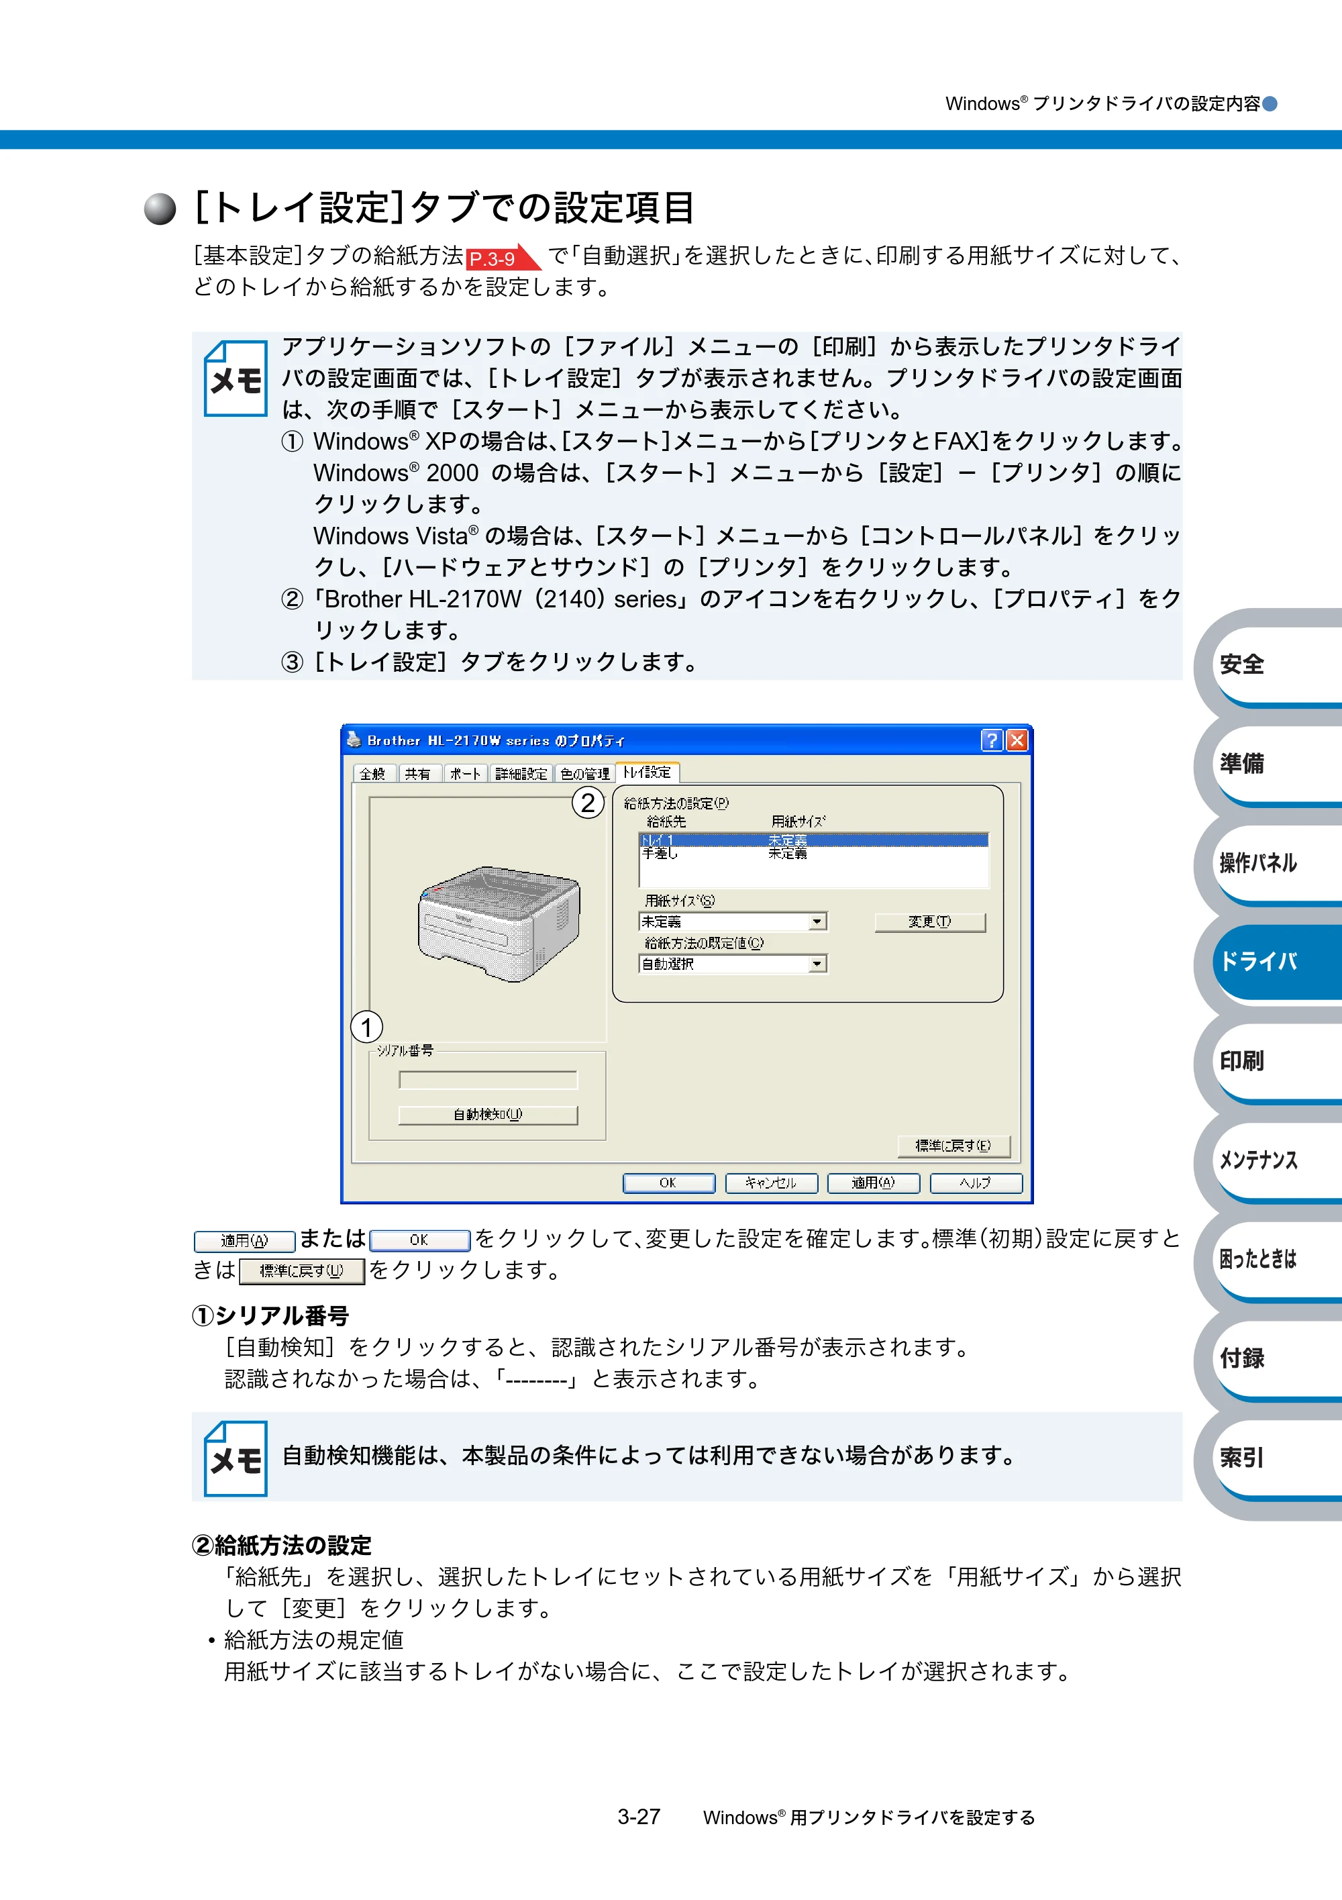Screen dimensions: 1342x1900
Task: Click the 自動検知(U) button
Action: point(488,1115)
